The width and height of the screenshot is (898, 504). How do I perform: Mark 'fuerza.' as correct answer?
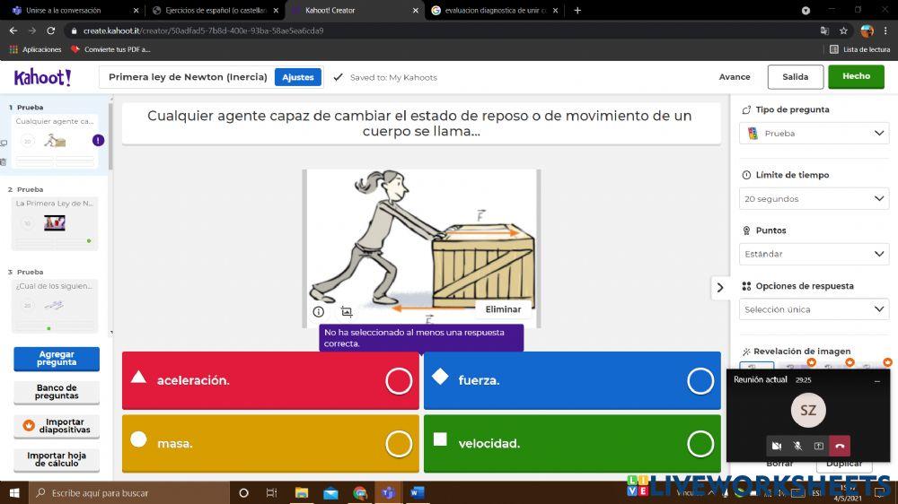pos(700,381)
